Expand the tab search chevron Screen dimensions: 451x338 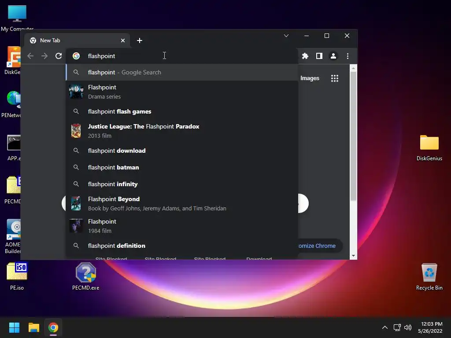[x=286, y=36]
